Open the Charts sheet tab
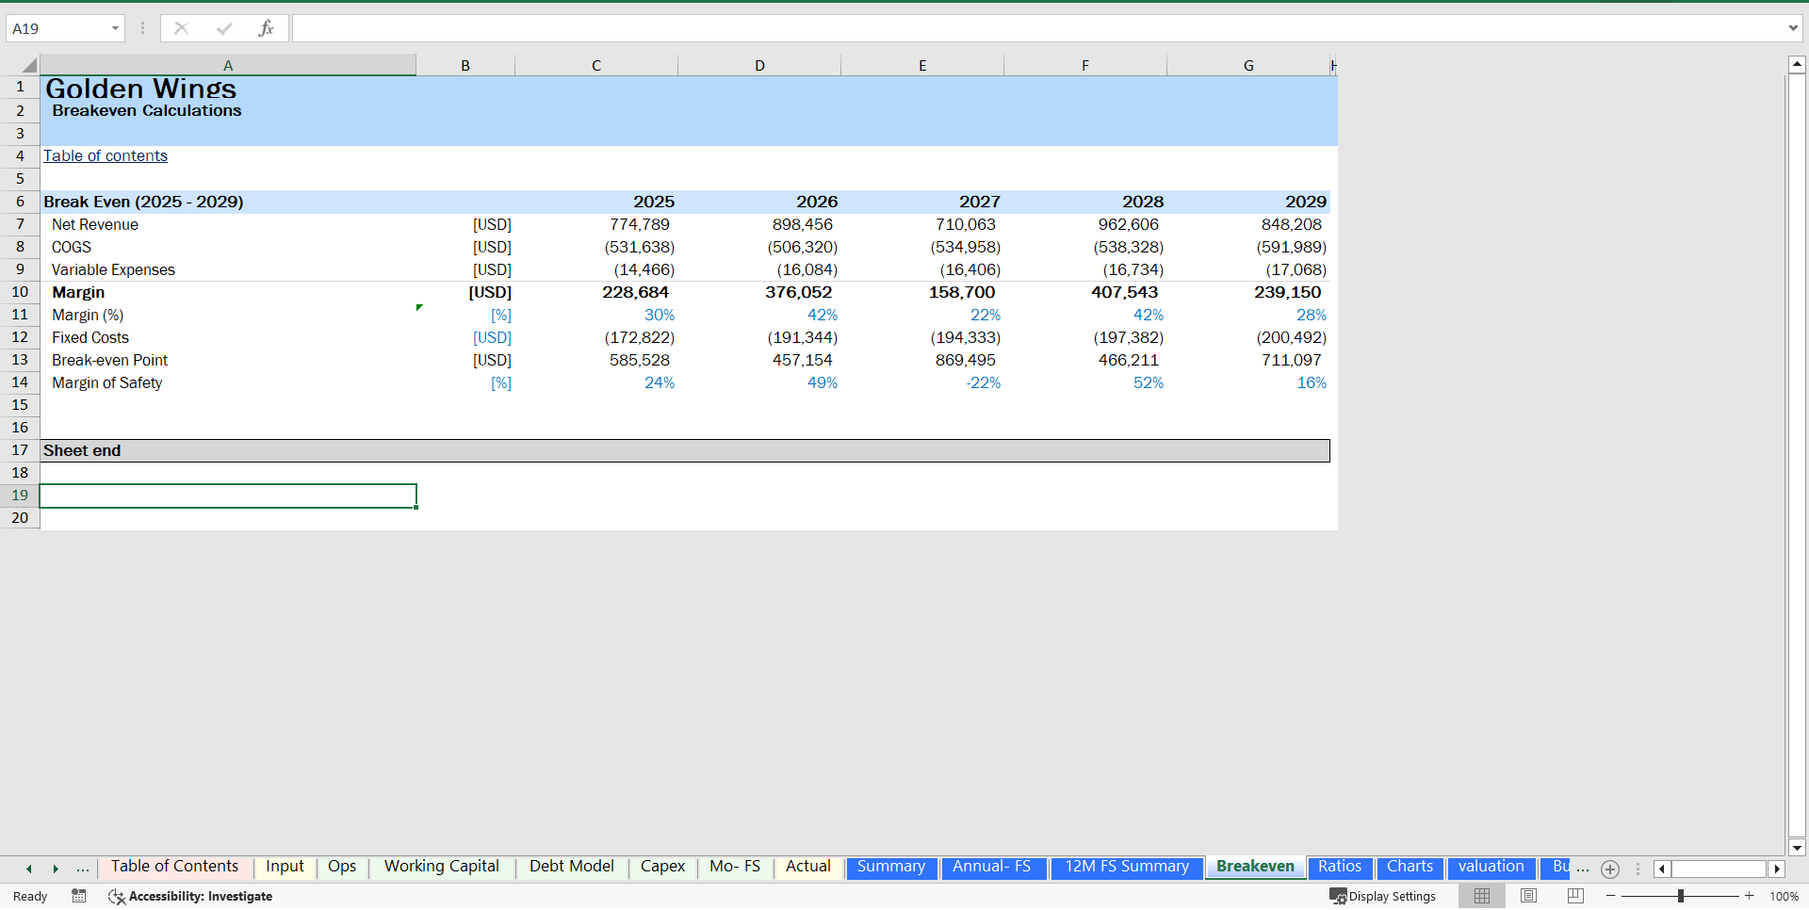Screen dimensions: 1809x910 (x=1410, y=867)
